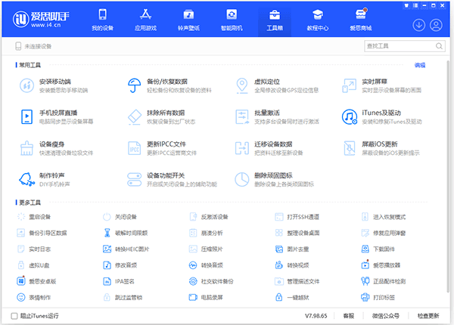Open 制作铃声 bell icon

[x=26, y=179]
